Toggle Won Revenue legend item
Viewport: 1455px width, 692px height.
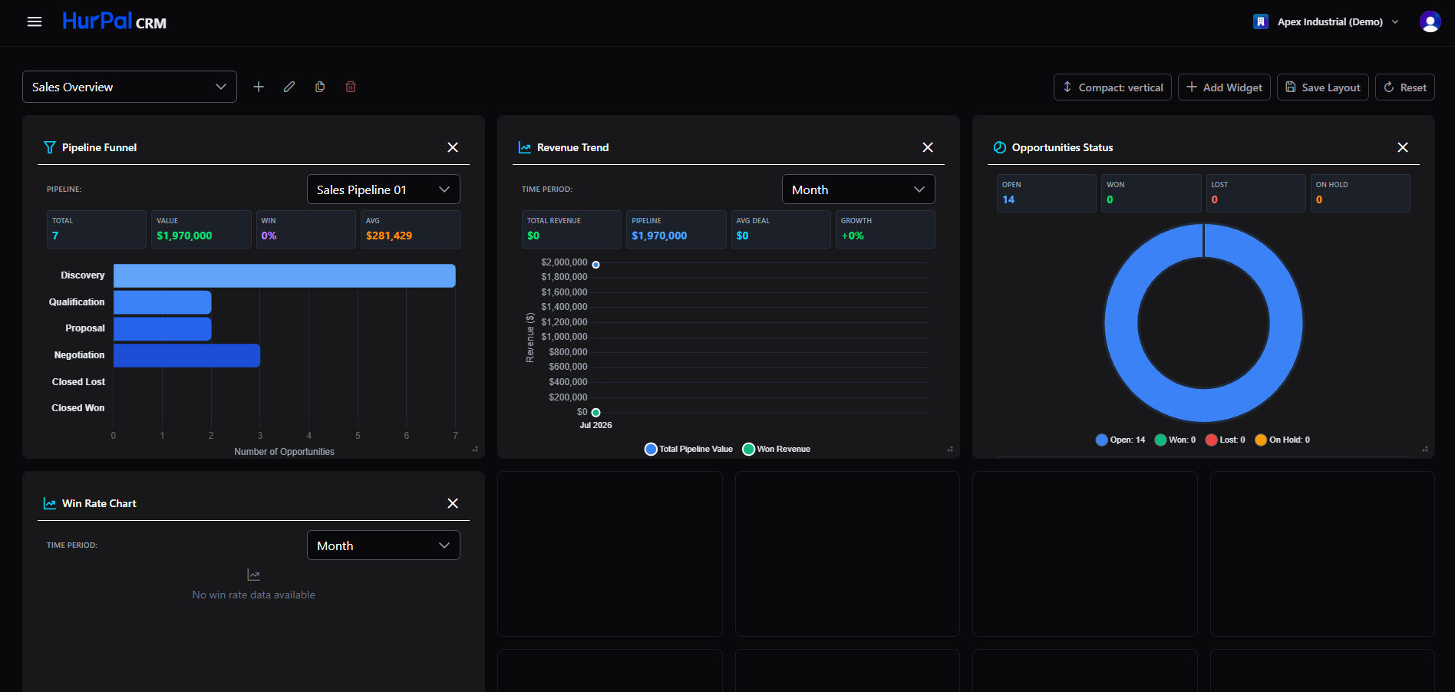[777, 449]
